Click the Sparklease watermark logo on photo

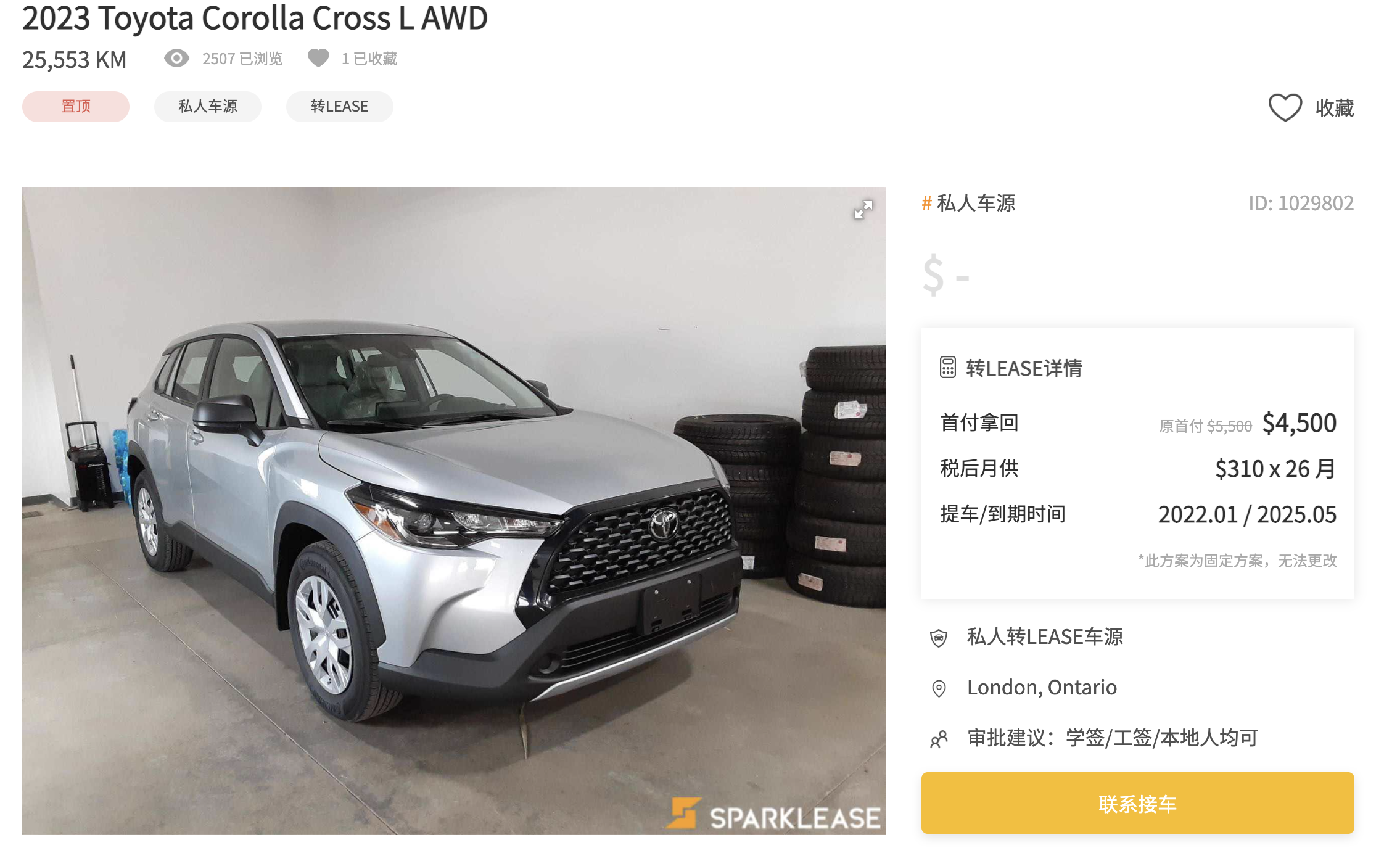[773, 814]
